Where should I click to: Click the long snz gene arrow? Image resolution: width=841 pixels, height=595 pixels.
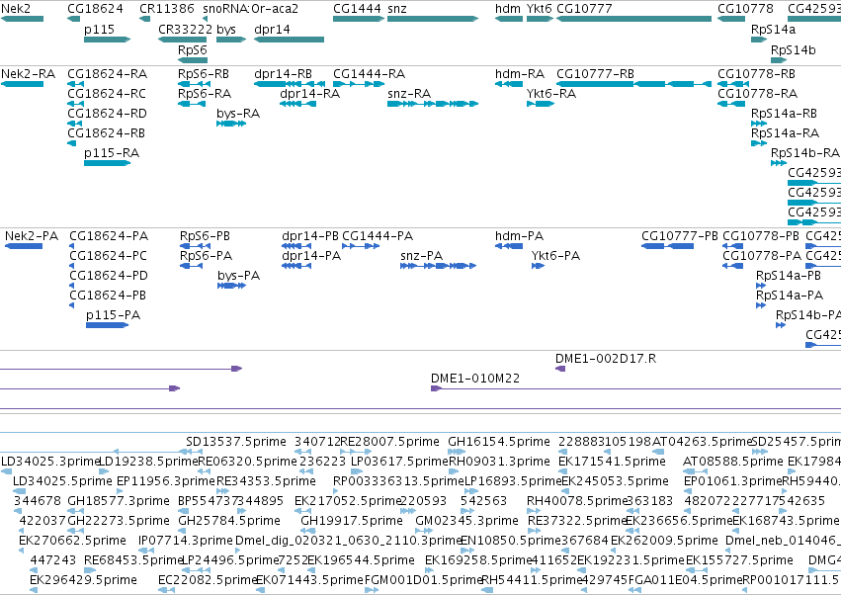[433, 19]
